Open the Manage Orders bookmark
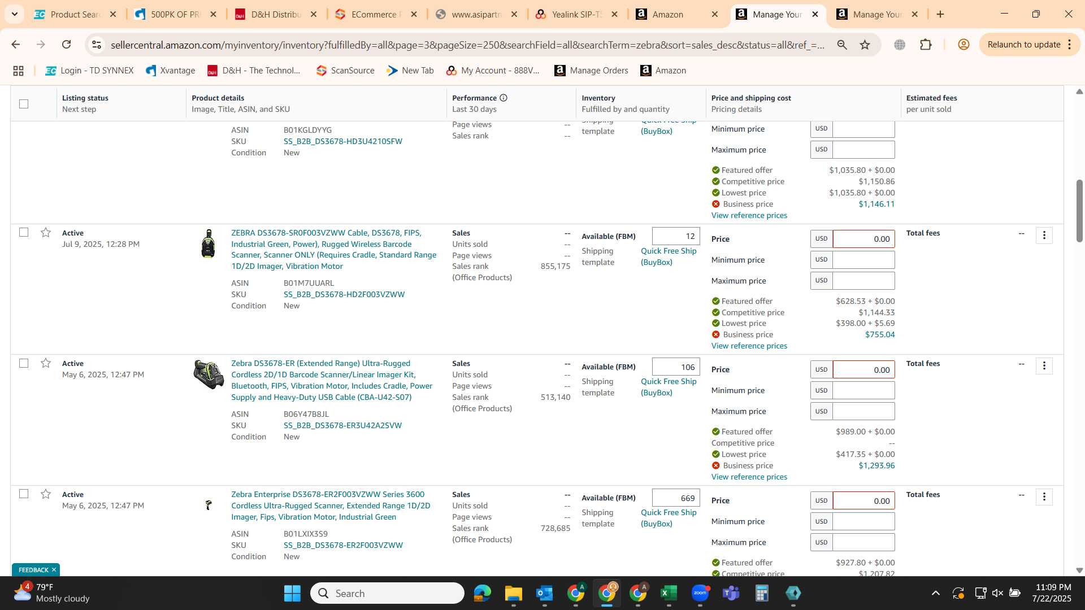This screenshot has height=610, width=1085. [x=592, y=71]
